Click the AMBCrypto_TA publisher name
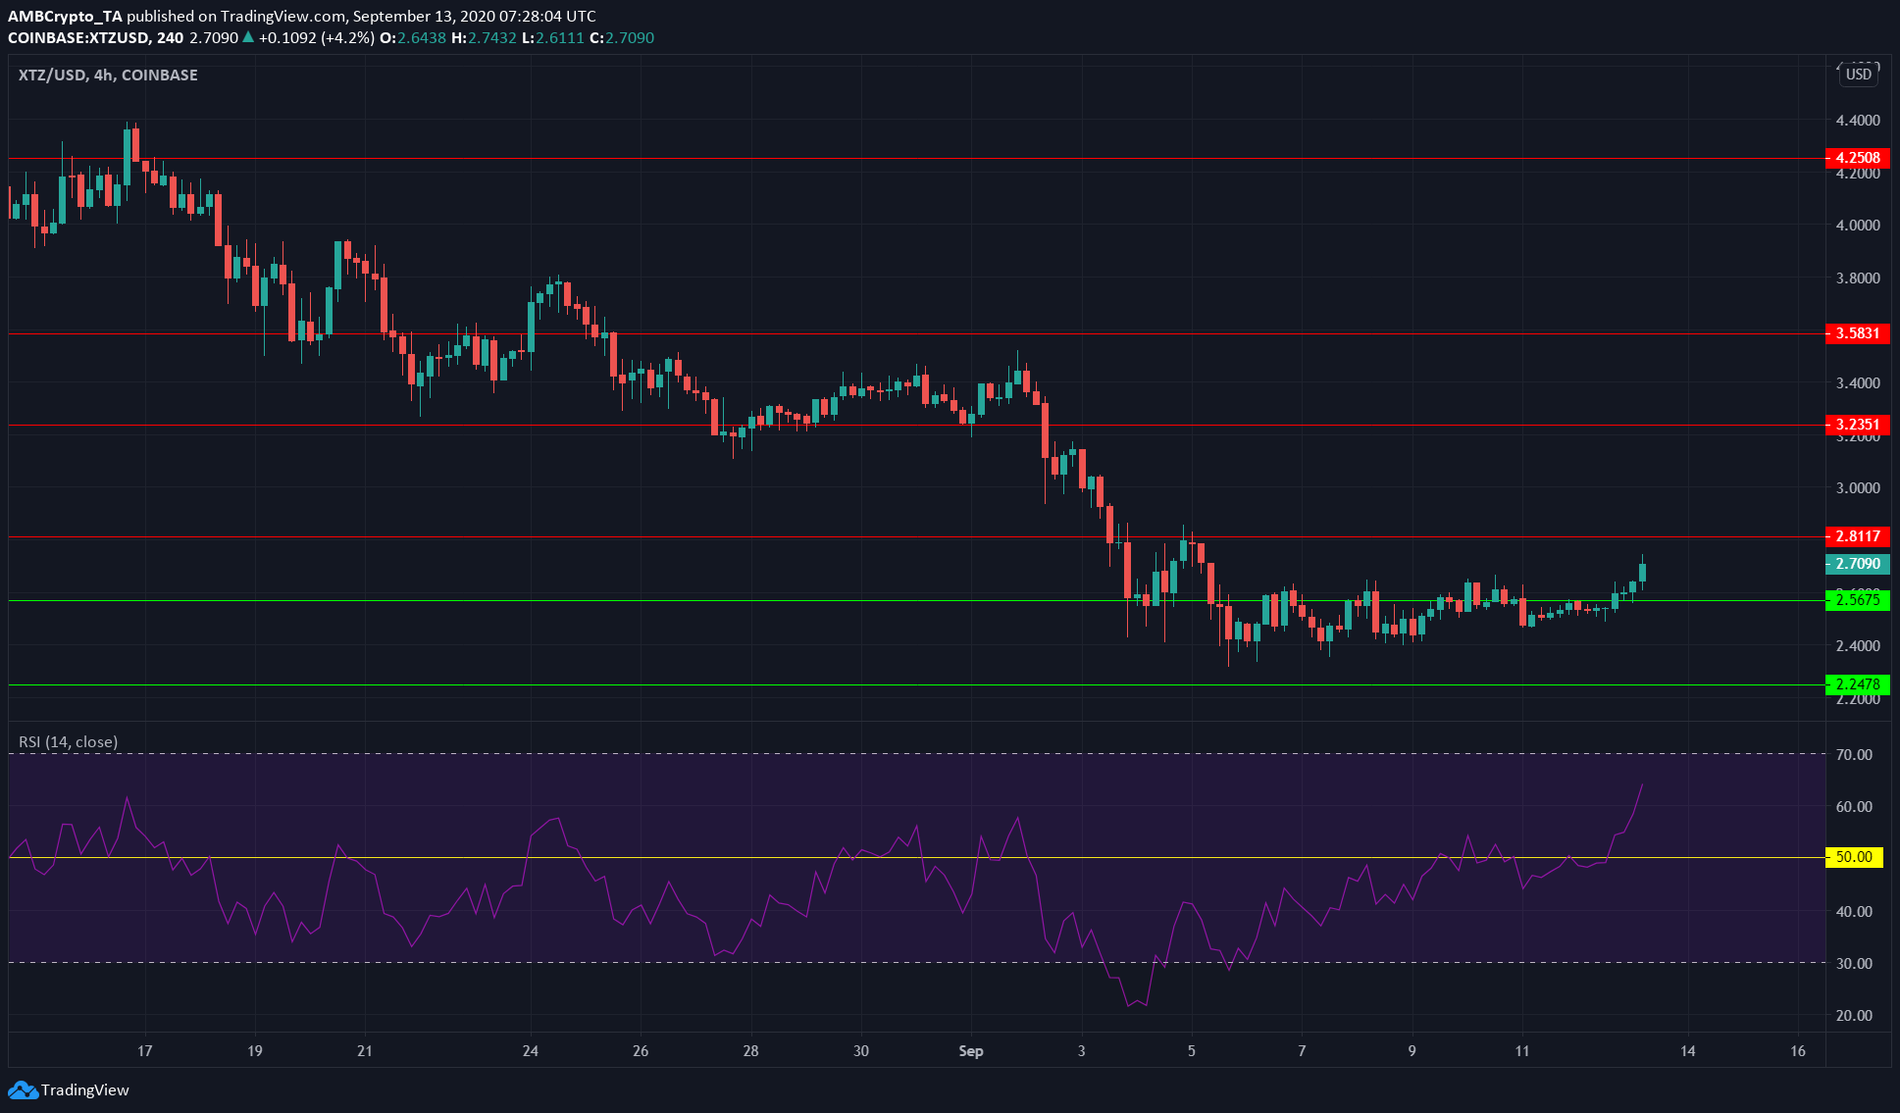This screenshot has width=1900, height=1113. tap(65, 16)
